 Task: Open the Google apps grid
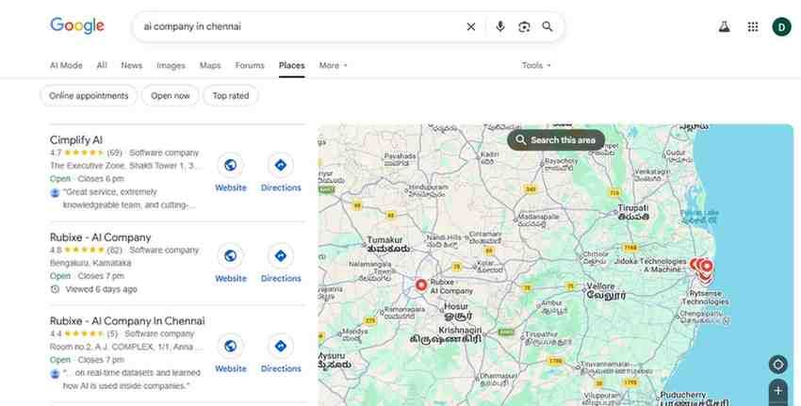click(753, 26)
